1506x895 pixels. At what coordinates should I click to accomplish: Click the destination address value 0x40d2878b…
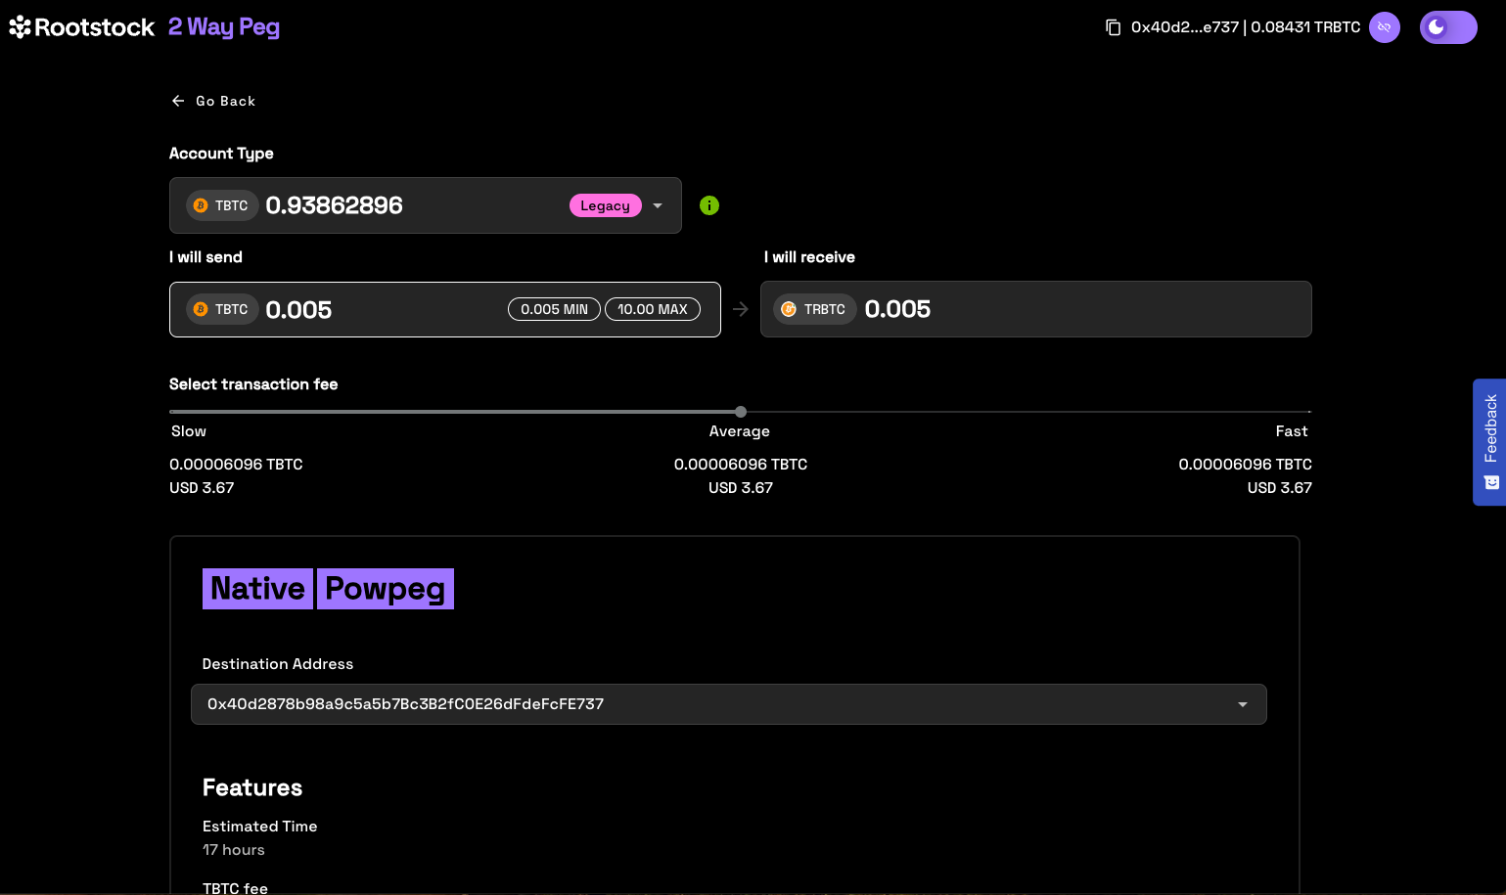405,704
